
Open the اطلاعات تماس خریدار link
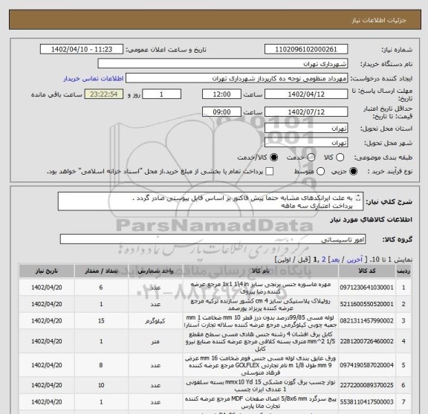point(94,79)
